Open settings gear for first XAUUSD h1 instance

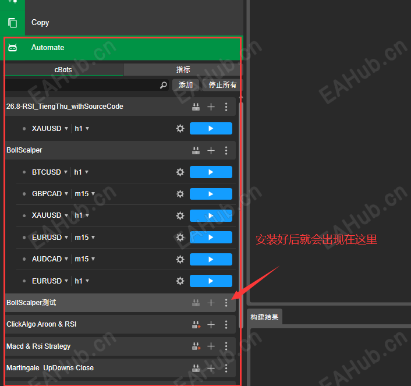pyautogui.click(x=180, y=129)
